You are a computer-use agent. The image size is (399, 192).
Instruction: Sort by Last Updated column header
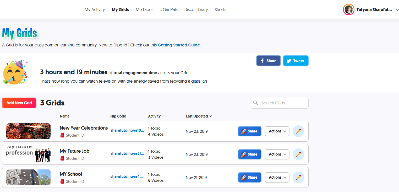point(199,116)
